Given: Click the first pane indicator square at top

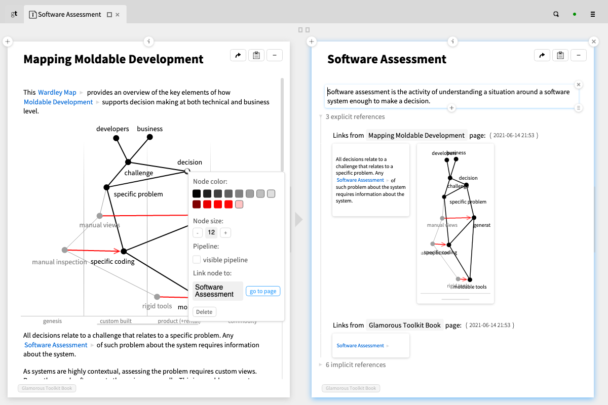Looking at the screenshot, I should coord(300,30).
